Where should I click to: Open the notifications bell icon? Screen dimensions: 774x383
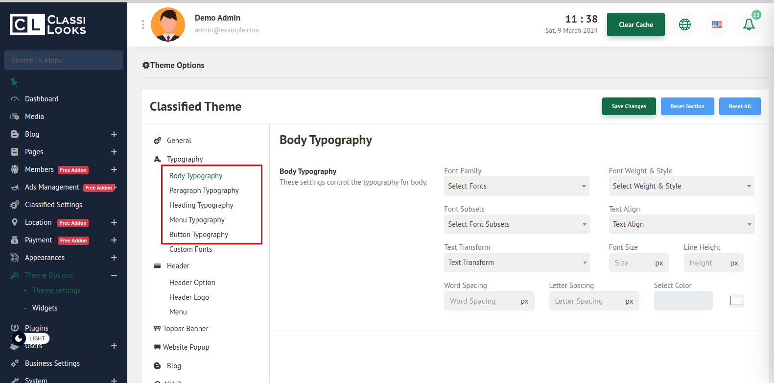tap(749, 24)
